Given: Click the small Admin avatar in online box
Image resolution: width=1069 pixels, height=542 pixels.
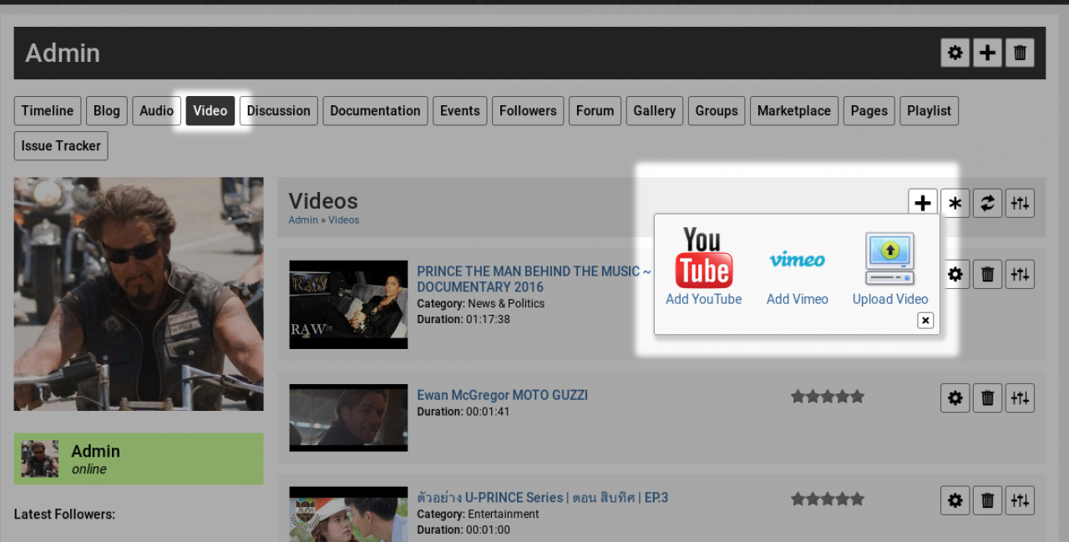Looking at the screenshot, I should coord(39,458).
